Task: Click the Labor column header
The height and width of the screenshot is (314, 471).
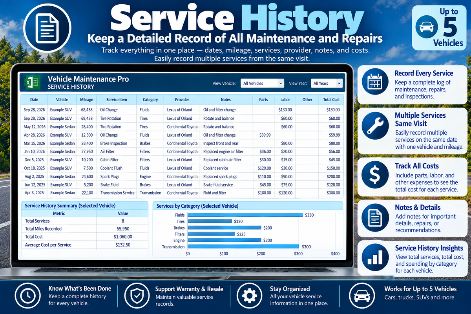Action: pyautogui.click(x=285, y=100)
